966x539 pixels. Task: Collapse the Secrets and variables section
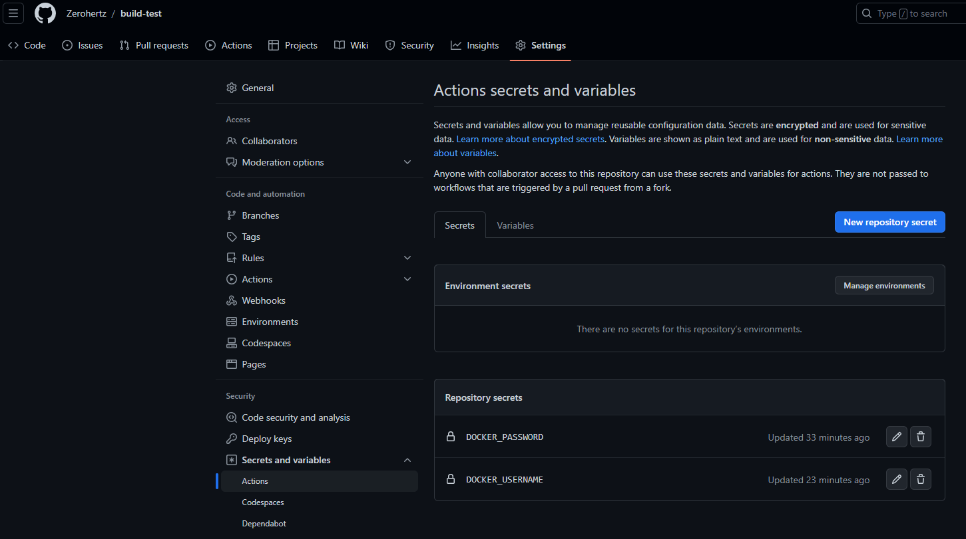(x=407, y=460)
